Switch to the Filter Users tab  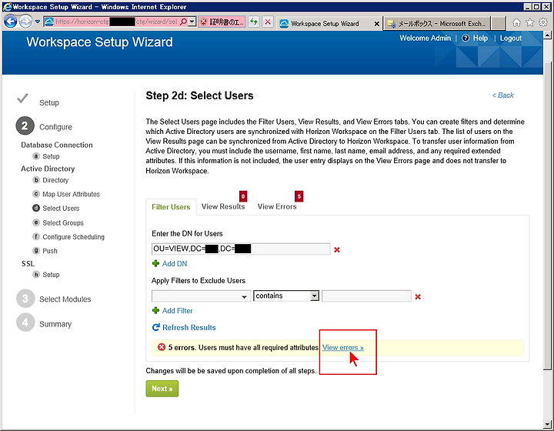171,207
